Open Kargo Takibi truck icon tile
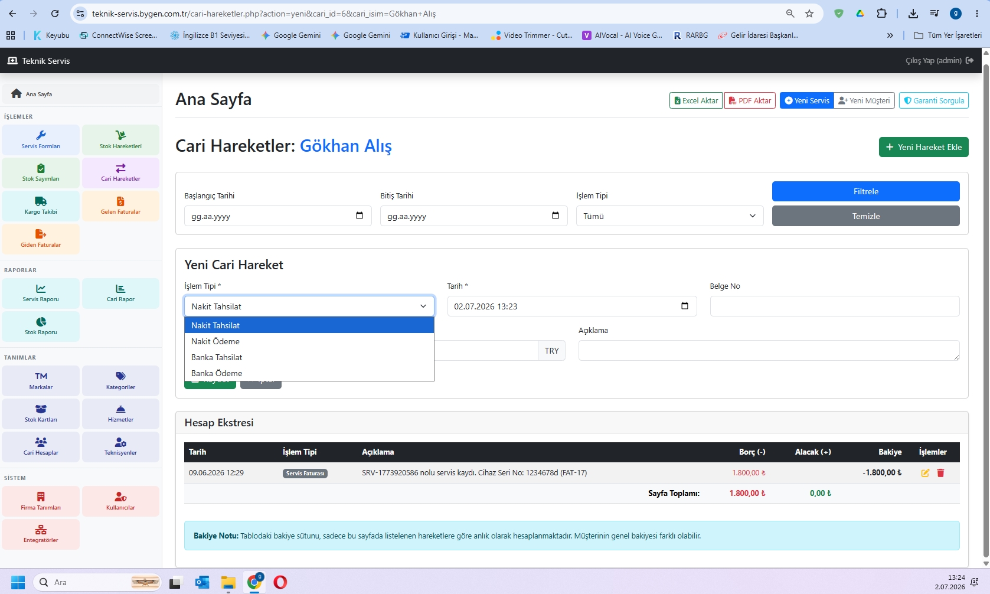 [x=41, y=205]
